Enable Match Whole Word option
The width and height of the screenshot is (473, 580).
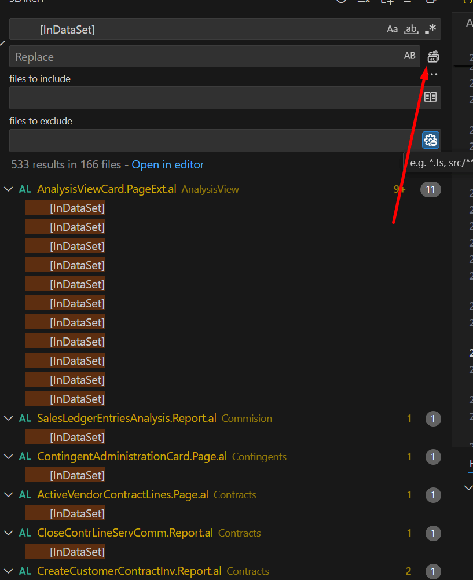click(x=411, y=30)
